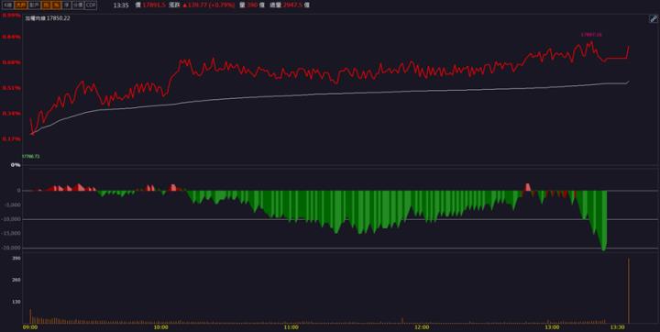This screenshot has width=660, height=332.
Task: Select the highlighted 走勢 trend tab
Action: coord(21,6)
